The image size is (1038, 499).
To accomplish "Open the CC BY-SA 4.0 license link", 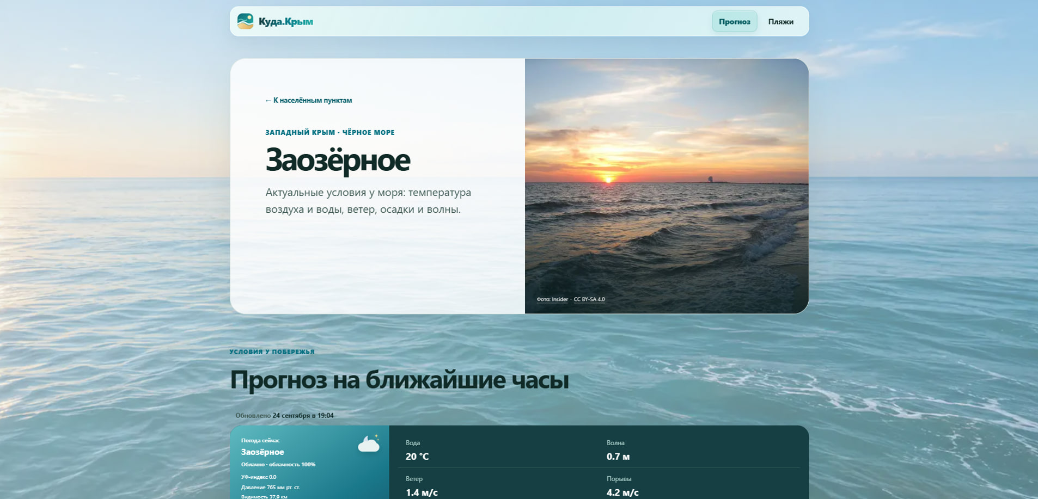I will (589, 299).
